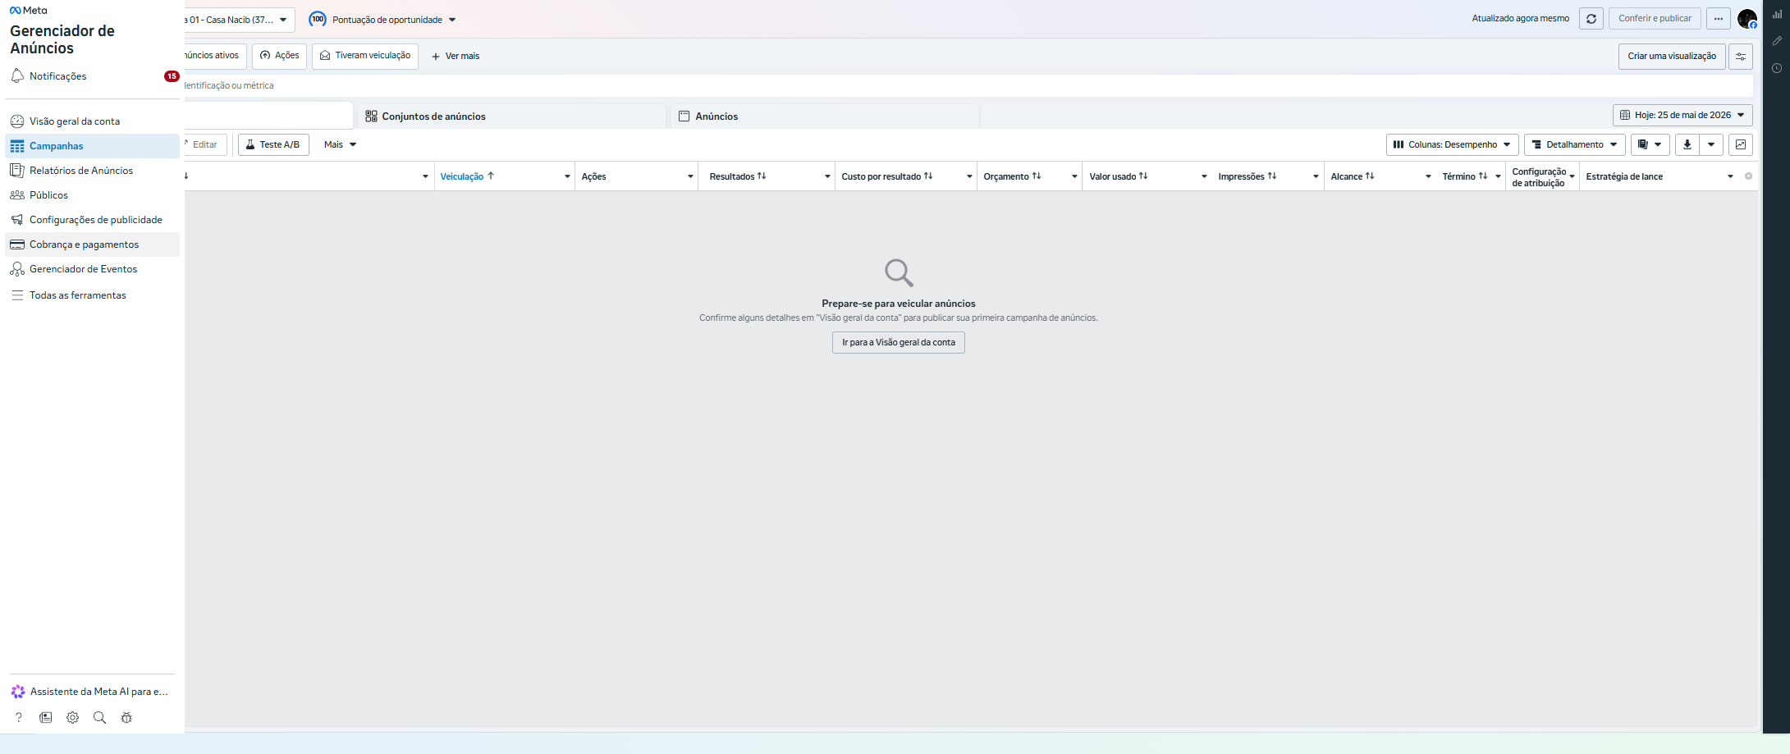Open Ações column options arrow
The width and height of the screenshot is (1790, 754).
[x=690, y=176]
